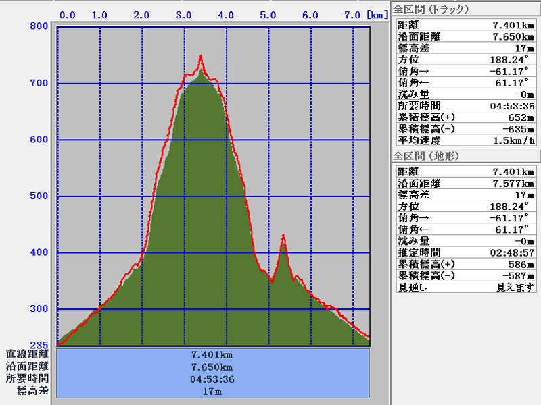This screenshot has width=541, height=405.
Task: Click the 7.0 km distance axis marker
Action: [x=352, y=15]
